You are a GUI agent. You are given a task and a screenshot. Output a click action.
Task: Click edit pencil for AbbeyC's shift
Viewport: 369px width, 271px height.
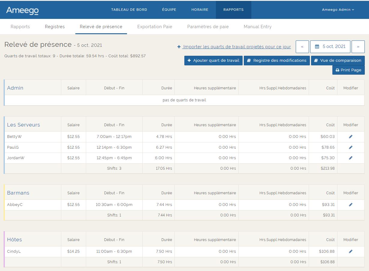(350, 205)
